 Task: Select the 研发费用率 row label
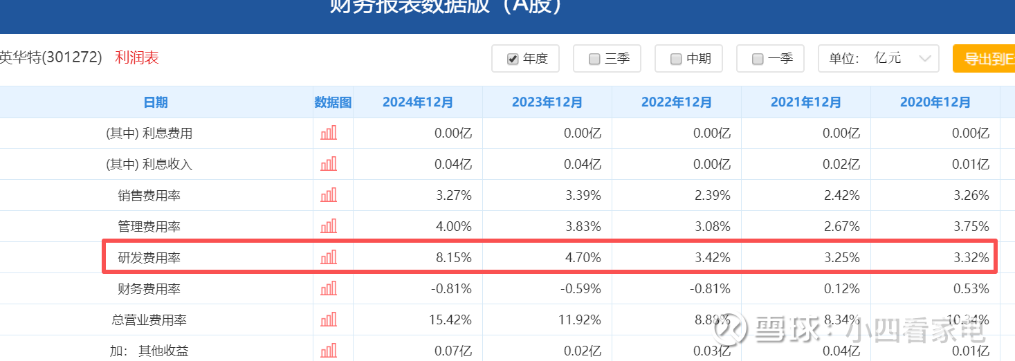click(x=149, y=258)
